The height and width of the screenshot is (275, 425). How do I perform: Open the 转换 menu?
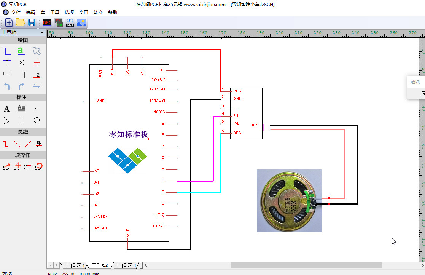(98, 13)
